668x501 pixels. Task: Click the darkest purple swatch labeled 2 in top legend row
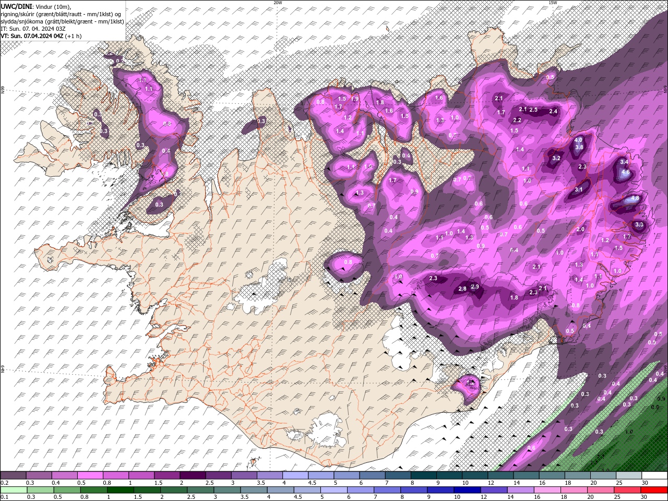(x=192, y=475)
